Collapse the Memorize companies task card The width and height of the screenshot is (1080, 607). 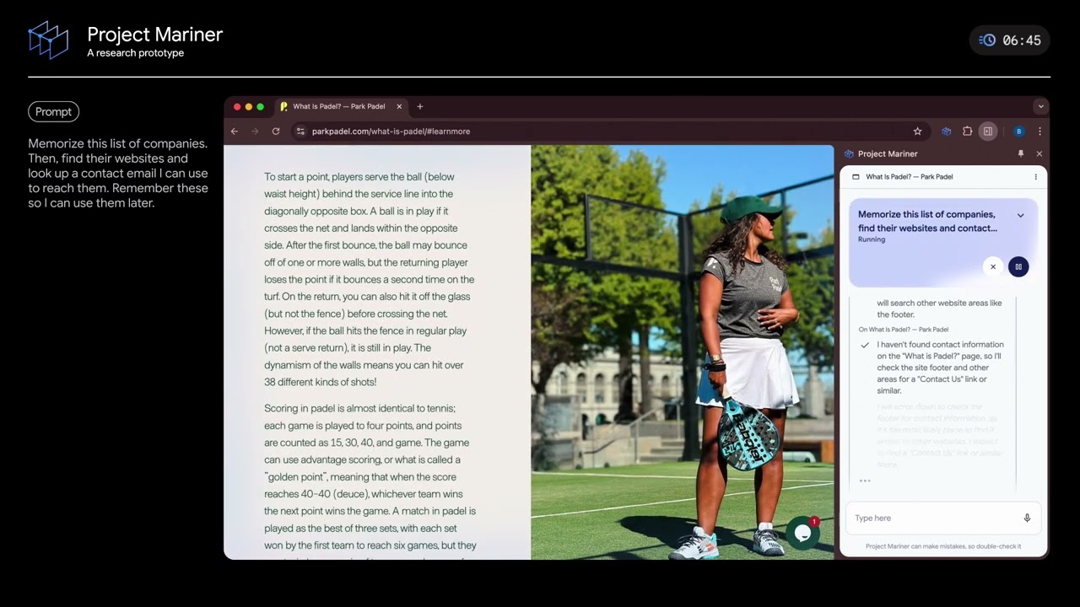tap(1020, 215)
